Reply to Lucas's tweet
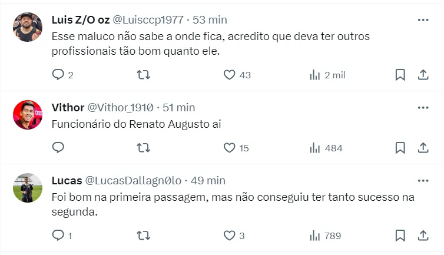This screenshot has height=255, width=444. (x=58, y=236)
